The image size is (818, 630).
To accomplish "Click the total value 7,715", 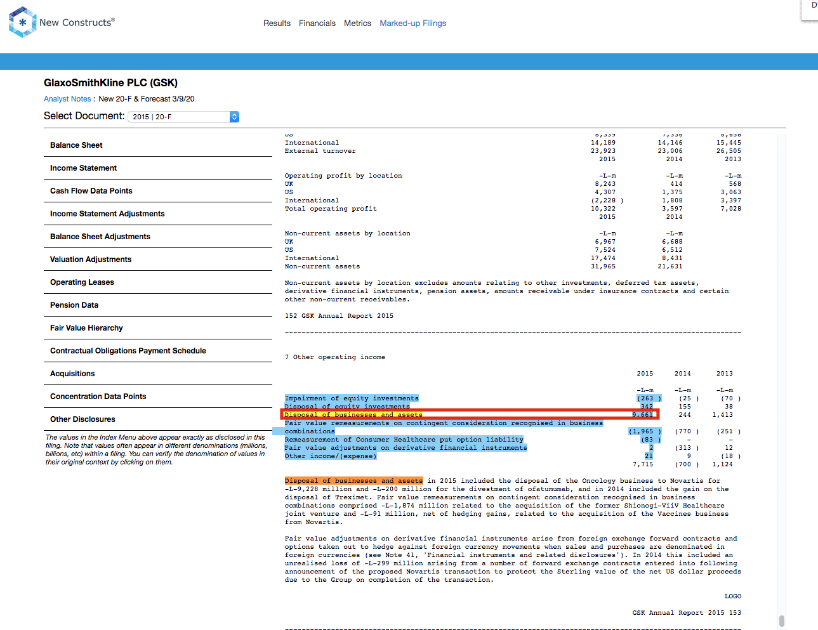I will point(642,464).
